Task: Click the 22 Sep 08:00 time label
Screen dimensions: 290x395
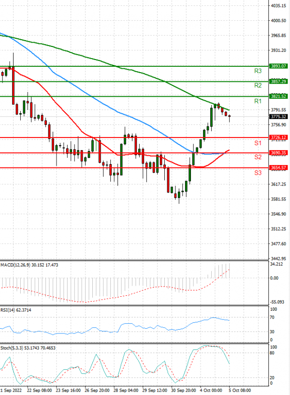Action: [40, 391]
